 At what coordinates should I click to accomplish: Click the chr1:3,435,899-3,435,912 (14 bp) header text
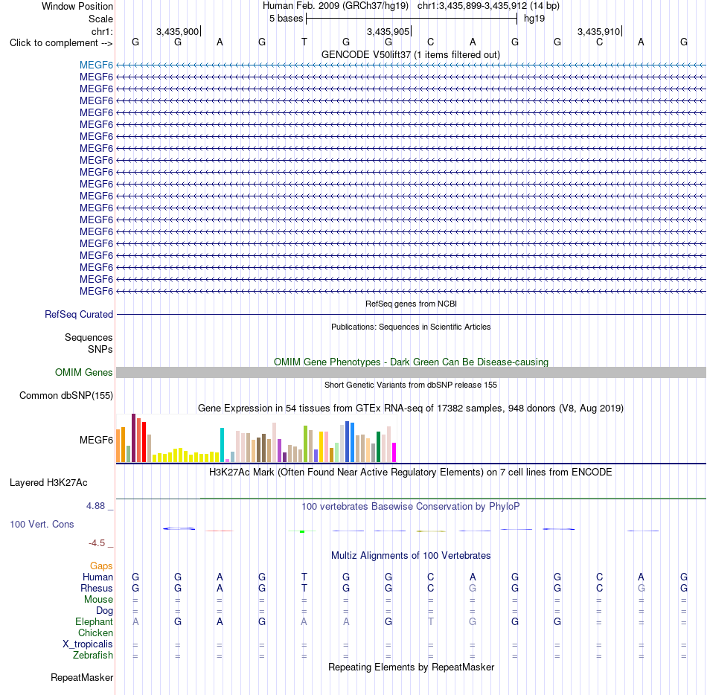[488, 6]
